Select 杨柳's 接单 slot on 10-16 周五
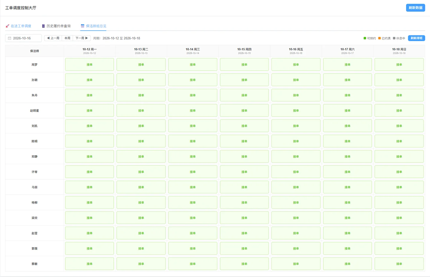 point(296,203)
